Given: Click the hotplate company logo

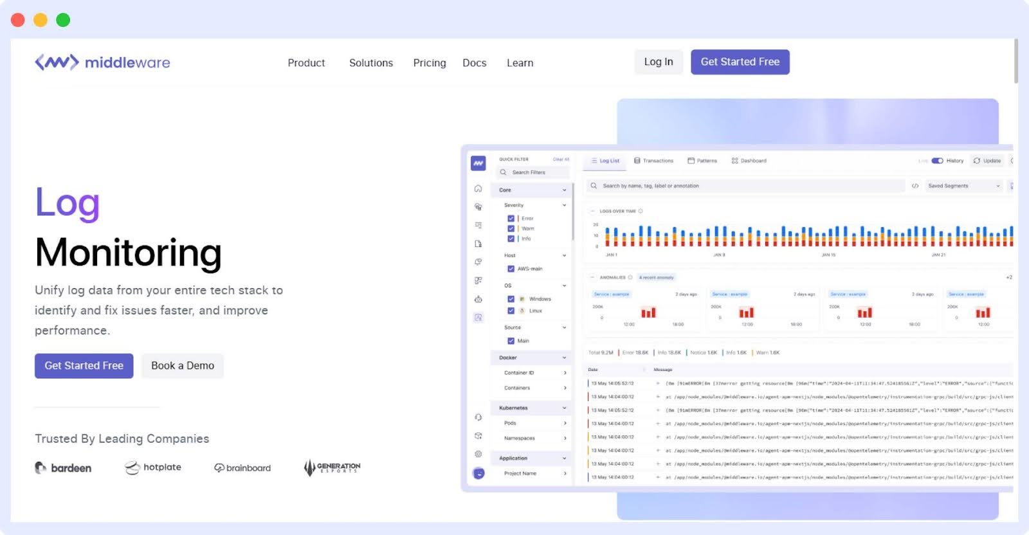Looking at the screenshot, I should click(153, 467).
